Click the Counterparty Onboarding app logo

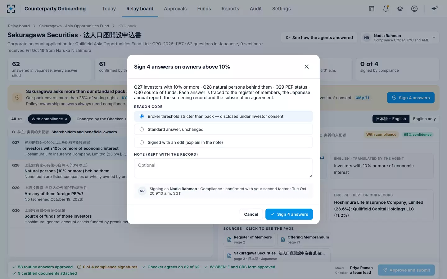(x=11, y=9)
